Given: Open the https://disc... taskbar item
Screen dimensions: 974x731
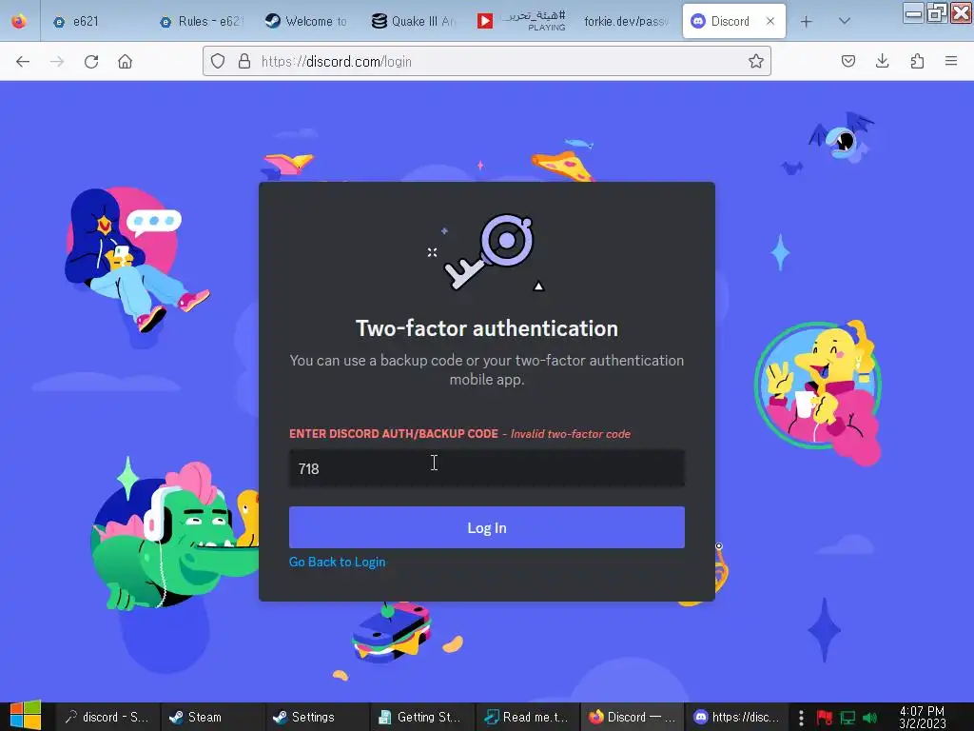Looking at the screenshot, I should pos(737,717).
